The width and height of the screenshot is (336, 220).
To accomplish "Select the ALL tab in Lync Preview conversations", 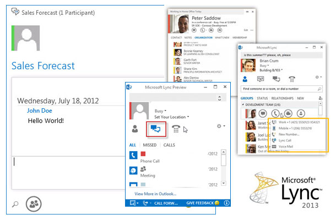I will 133,145.
